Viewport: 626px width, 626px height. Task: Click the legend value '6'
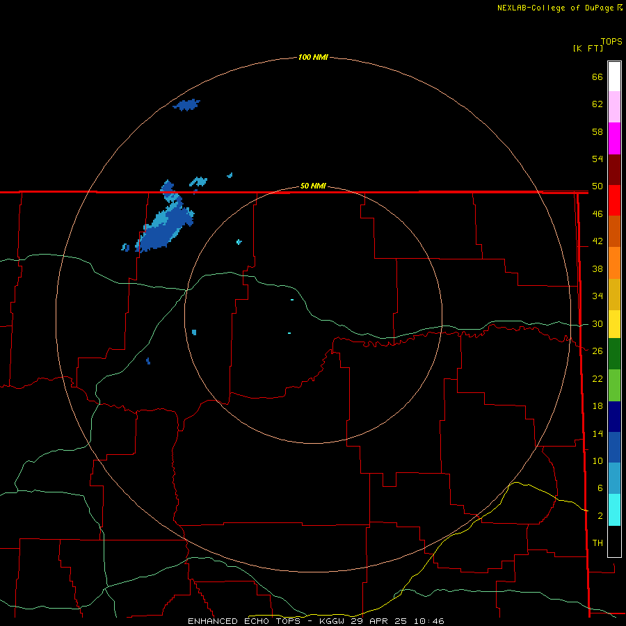coord(600,488)
